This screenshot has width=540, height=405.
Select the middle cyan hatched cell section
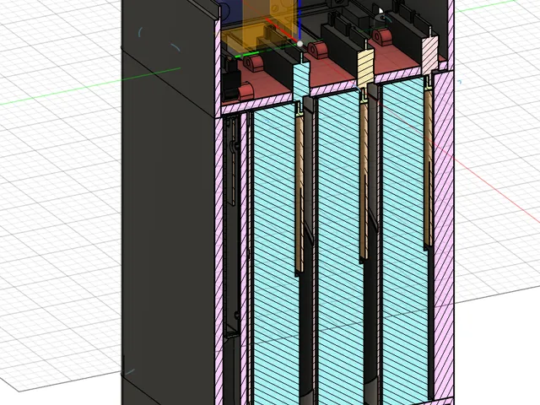(x=340, y=248)
